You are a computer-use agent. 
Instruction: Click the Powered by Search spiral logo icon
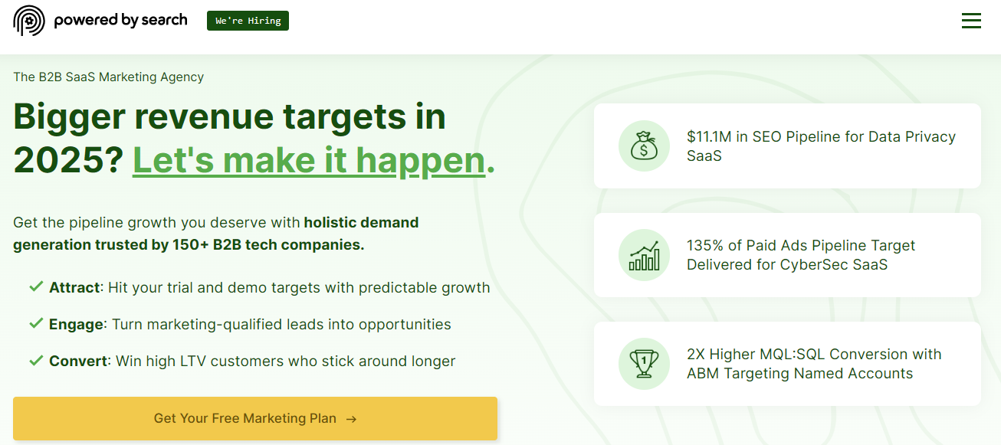(29, 21)
